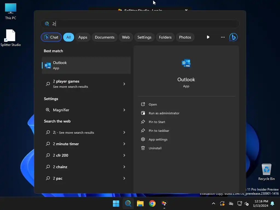This screenshot has height=210, width=280.
Task: Expand the Magnifier result chevron
Action: (x=124, y=110)
